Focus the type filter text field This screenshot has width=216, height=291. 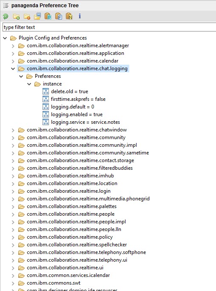click(x=109, y=27)
